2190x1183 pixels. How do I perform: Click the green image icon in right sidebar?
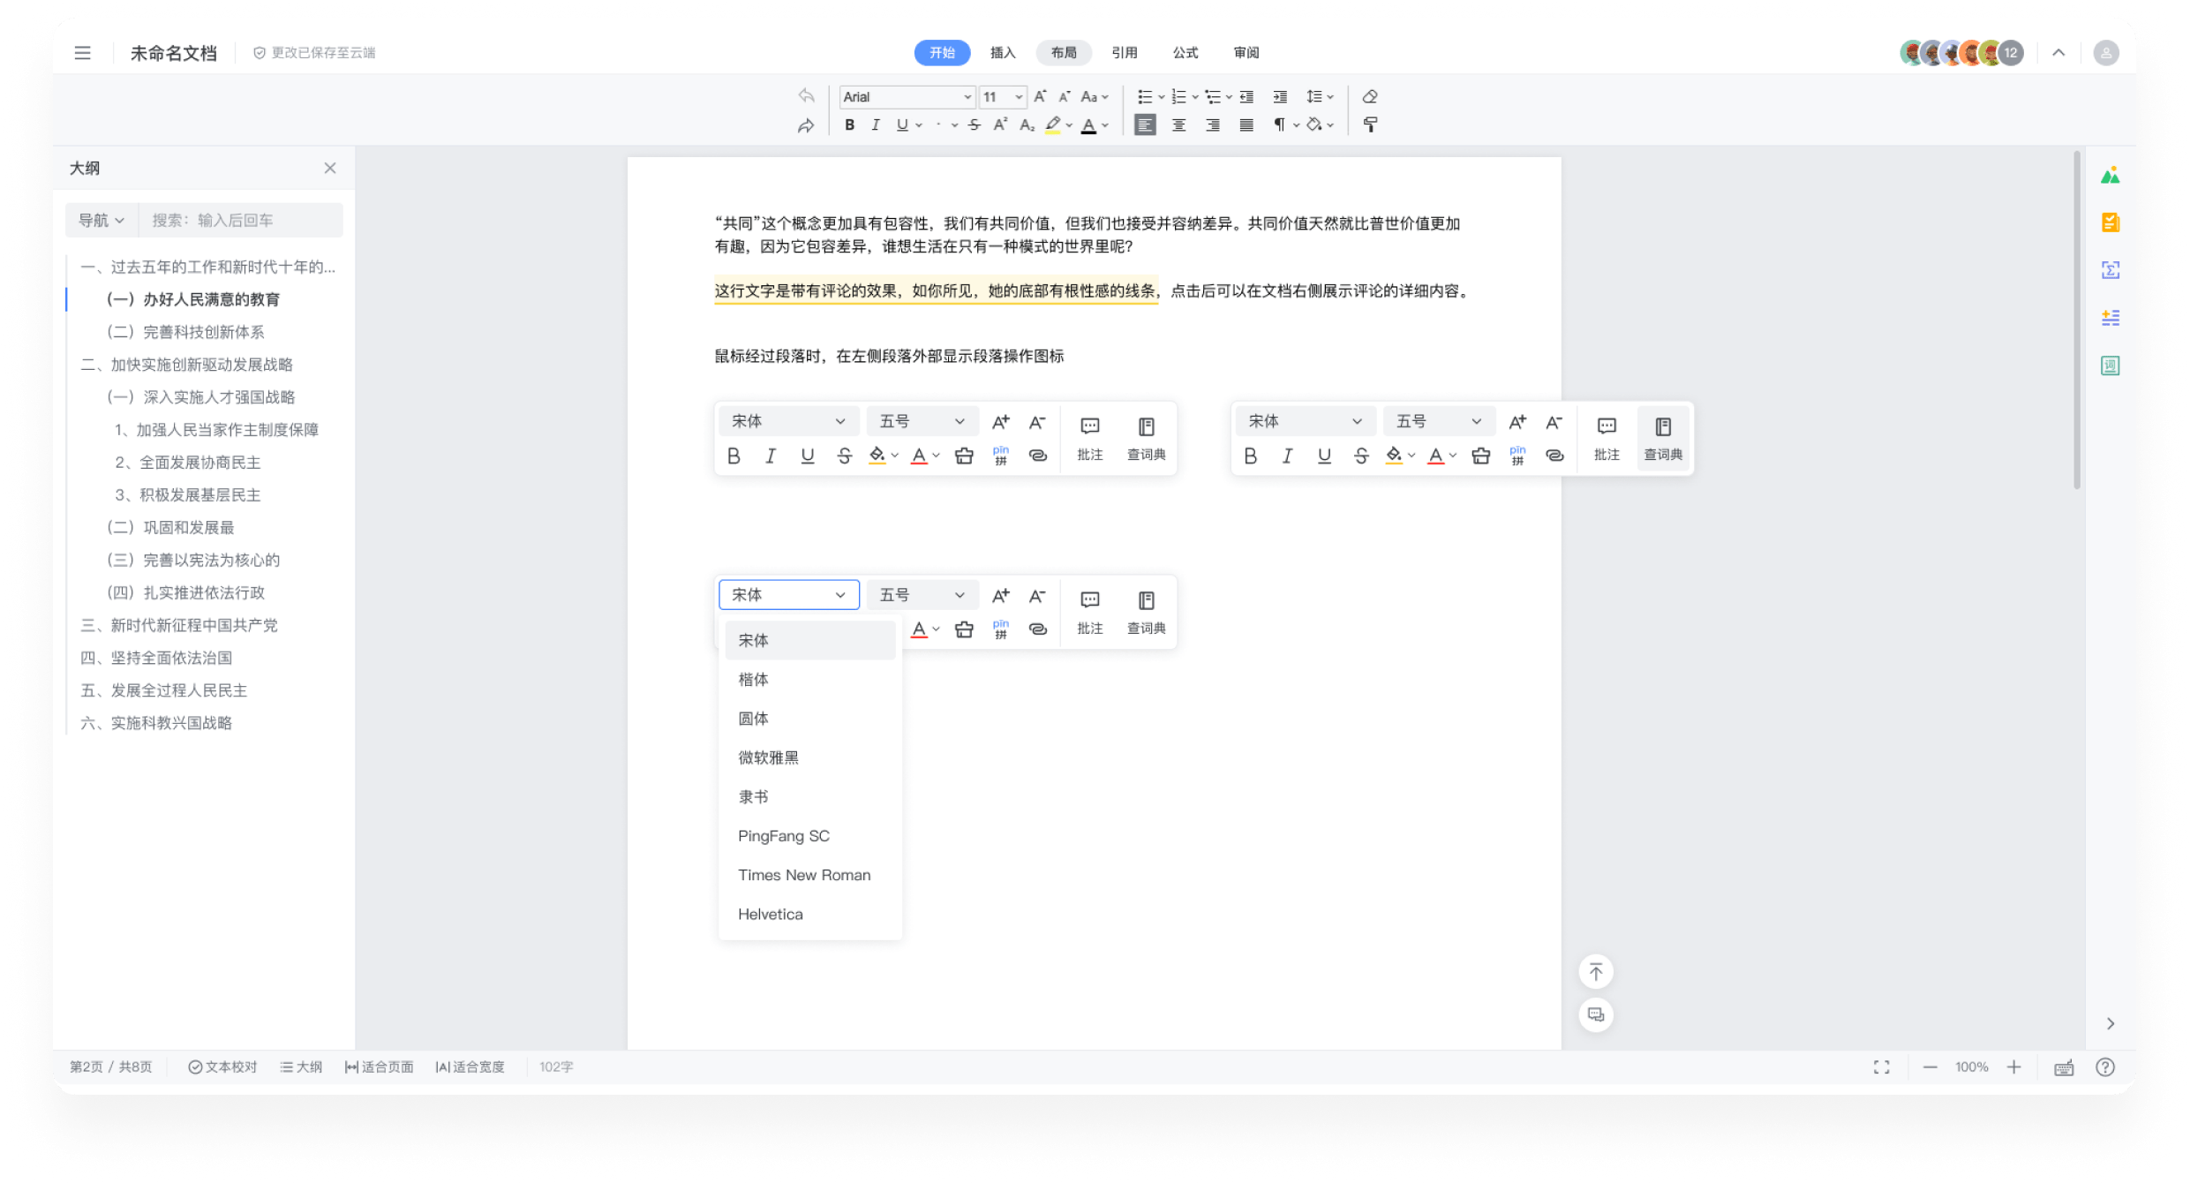2110,176
